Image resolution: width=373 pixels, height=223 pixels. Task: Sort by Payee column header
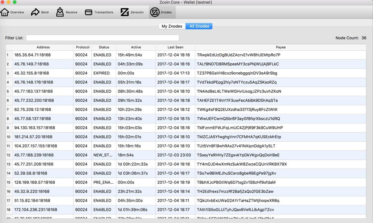(281, 47)
